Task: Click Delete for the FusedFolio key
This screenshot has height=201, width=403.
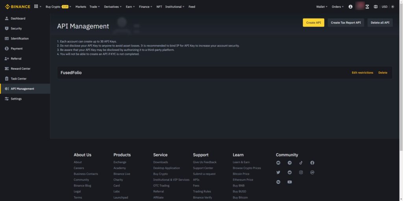Action: click(x=383, y=72)
